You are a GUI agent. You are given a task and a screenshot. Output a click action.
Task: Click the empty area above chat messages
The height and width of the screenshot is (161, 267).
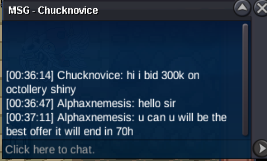(122, 45)
